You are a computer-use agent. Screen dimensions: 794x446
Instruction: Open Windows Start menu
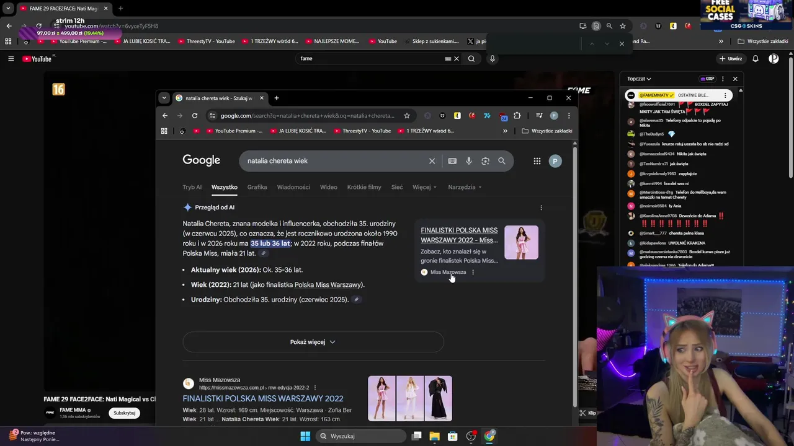click(x=305, y=436)
